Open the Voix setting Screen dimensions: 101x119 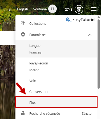click(56, 81)
